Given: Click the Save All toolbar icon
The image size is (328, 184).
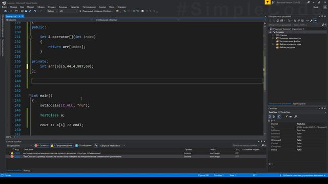Looking at the screenshot, I should coord(30,11).
